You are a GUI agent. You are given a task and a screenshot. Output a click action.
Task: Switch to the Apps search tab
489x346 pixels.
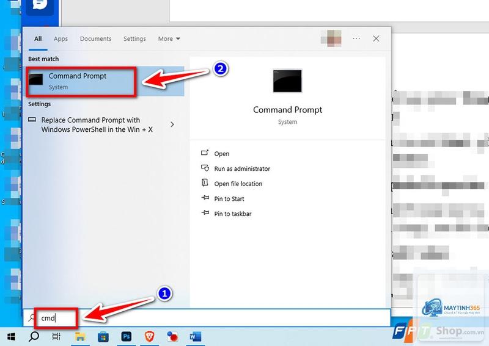click(x=61, y=39)
